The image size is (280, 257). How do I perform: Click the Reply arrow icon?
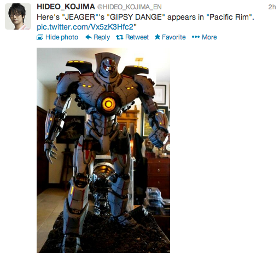[89, 37]
